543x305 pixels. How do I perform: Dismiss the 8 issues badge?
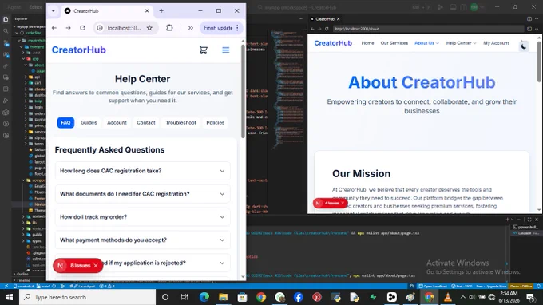pyautogui.click(x=96, y=266)
